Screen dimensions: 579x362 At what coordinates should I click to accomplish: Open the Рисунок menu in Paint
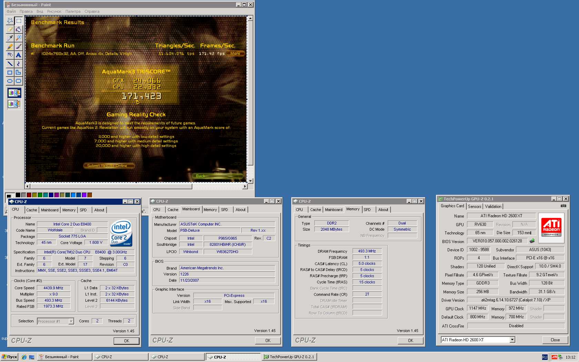coord(54,11)
